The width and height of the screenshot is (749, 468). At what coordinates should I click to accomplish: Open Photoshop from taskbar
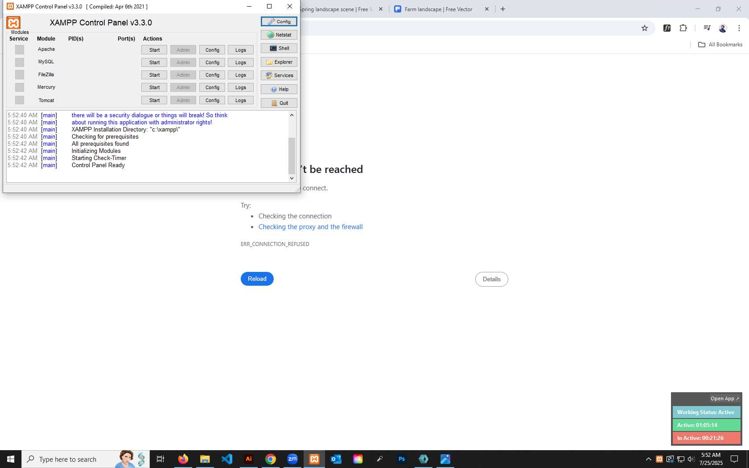point(402,459)
